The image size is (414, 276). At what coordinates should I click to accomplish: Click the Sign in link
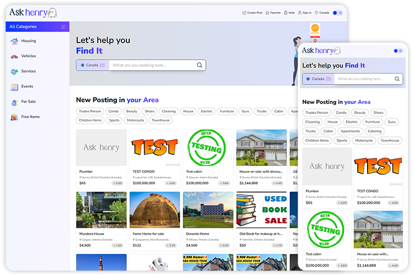[305, 13]
